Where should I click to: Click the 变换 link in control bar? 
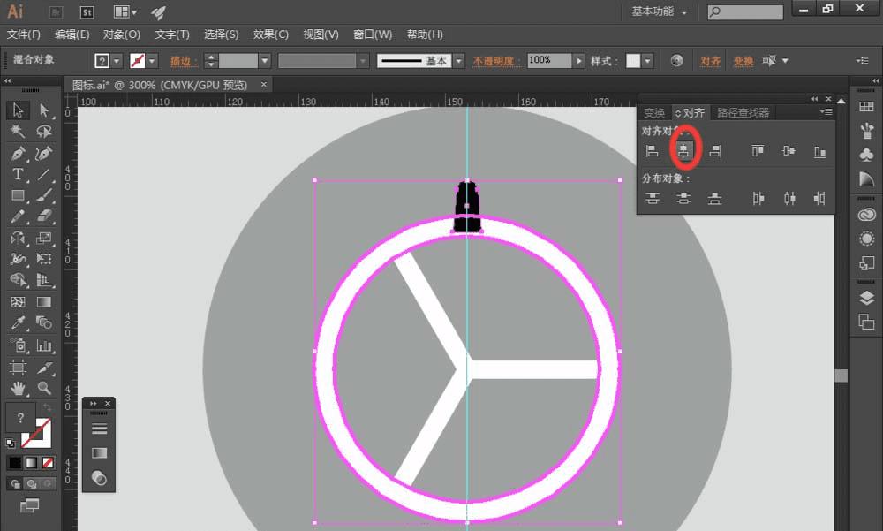(743, 61)
